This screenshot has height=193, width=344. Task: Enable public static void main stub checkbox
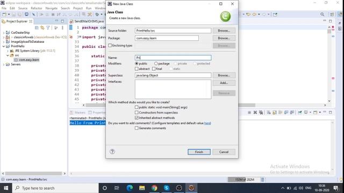click(137, 107)
